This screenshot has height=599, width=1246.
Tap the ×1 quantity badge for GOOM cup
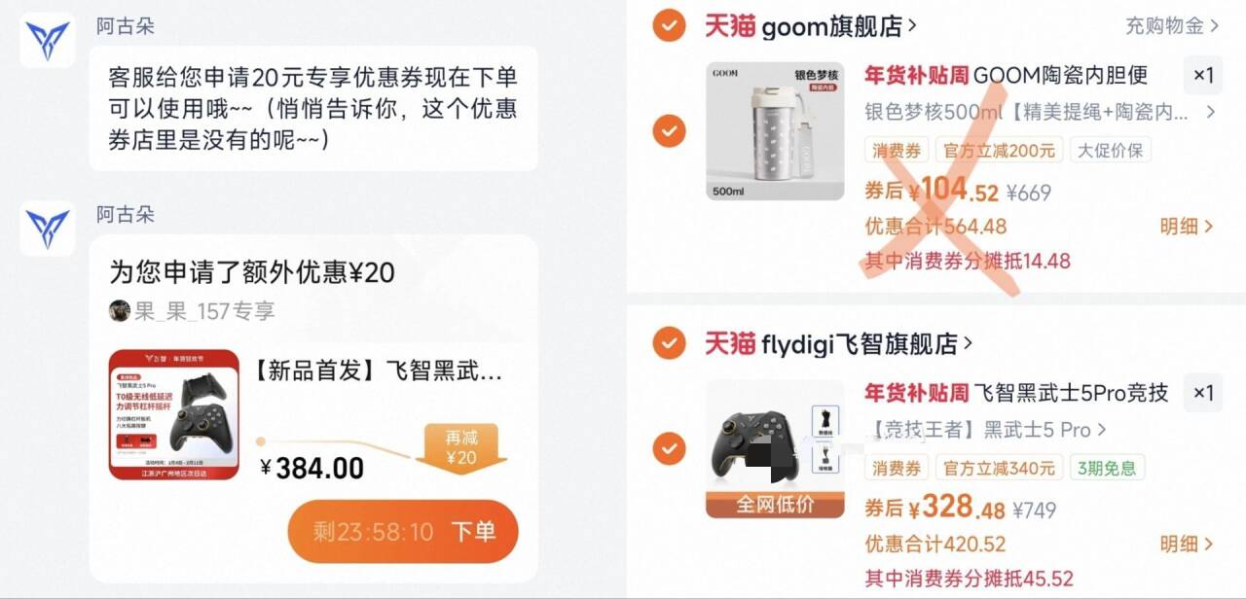click(x=1203, y=75)
